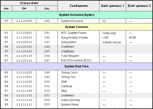Click Undefined in the F4 row

67,47
